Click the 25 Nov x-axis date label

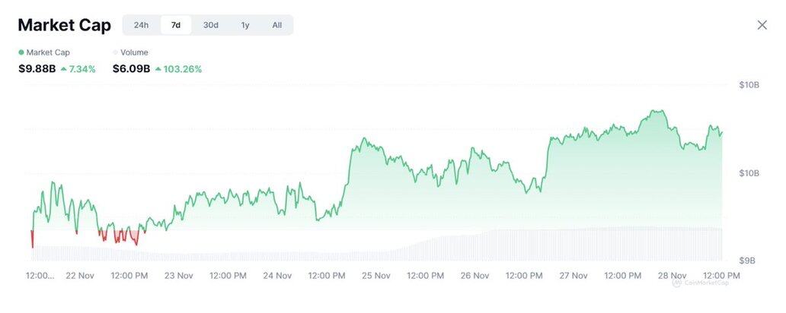376,276
